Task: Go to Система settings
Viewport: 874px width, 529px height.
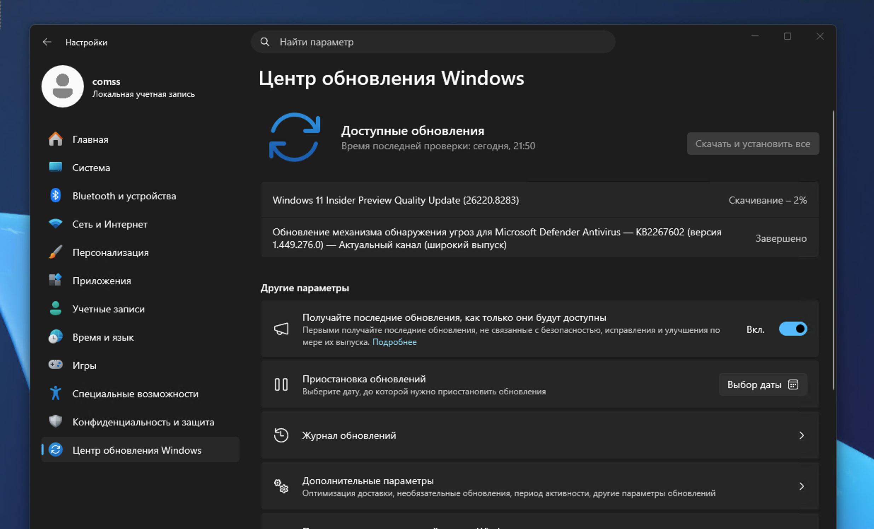Action: (140, 167)
